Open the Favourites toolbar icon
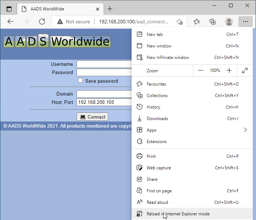The image size is (256, 220). (x=197, y=22)
